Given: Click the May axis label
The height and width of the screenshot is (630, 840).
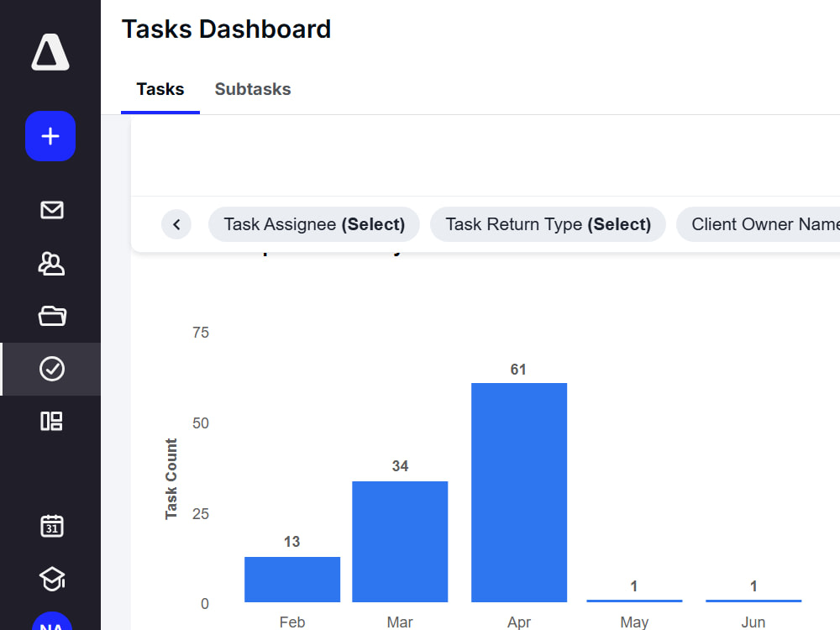Looking at the screenshot, I should 634,622.
